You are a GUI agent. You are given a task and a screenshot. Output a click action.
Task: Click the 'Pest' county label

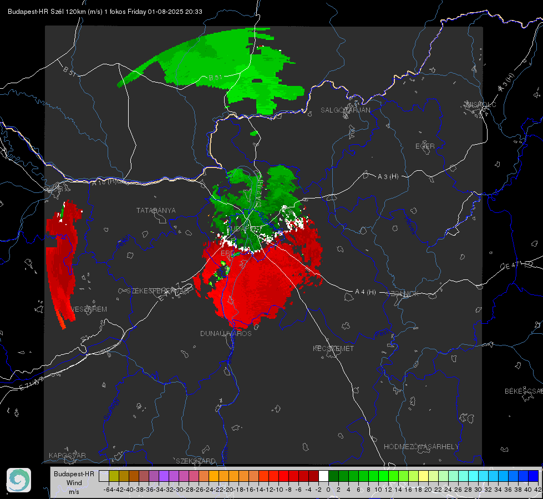pos(382,334)
